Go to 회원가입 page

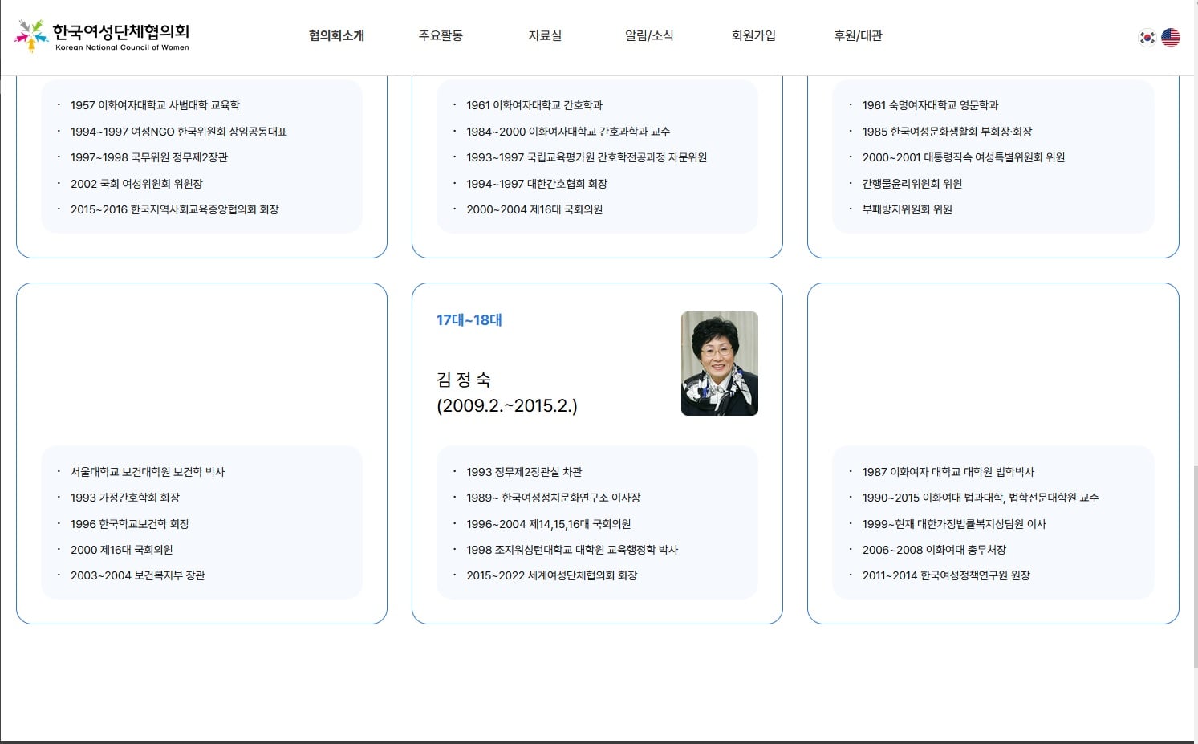753,35
